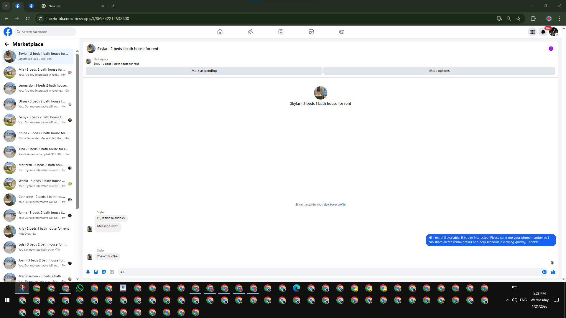
Task: Open Facebook Home icon
Action: pyautogui.click(x=220, y=32)
